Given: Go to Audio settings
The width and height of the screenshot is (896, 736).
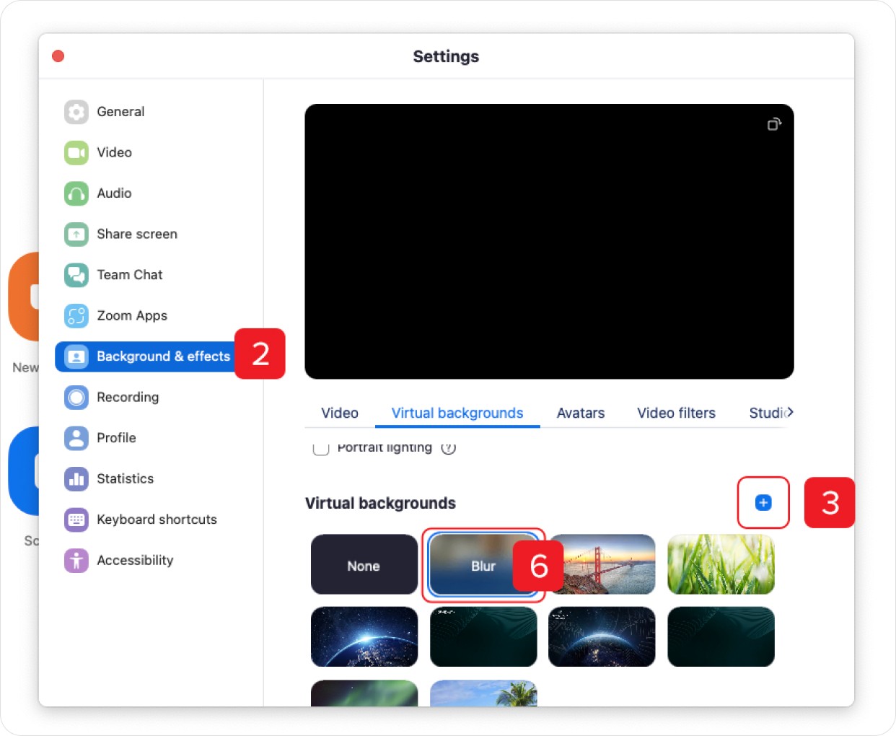Looking at the screenshot, I should [x=98, y=193].
